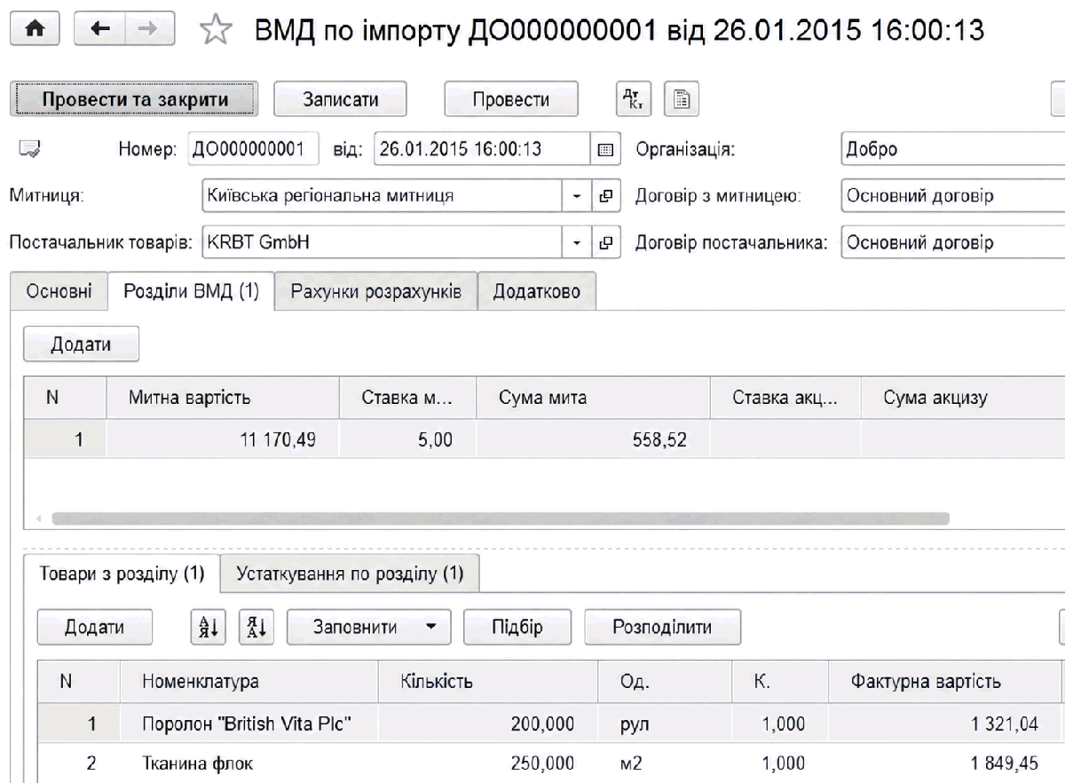
Task: Switch to Устаткування по розділу (1) tab
Action: (x=350, y=573)
